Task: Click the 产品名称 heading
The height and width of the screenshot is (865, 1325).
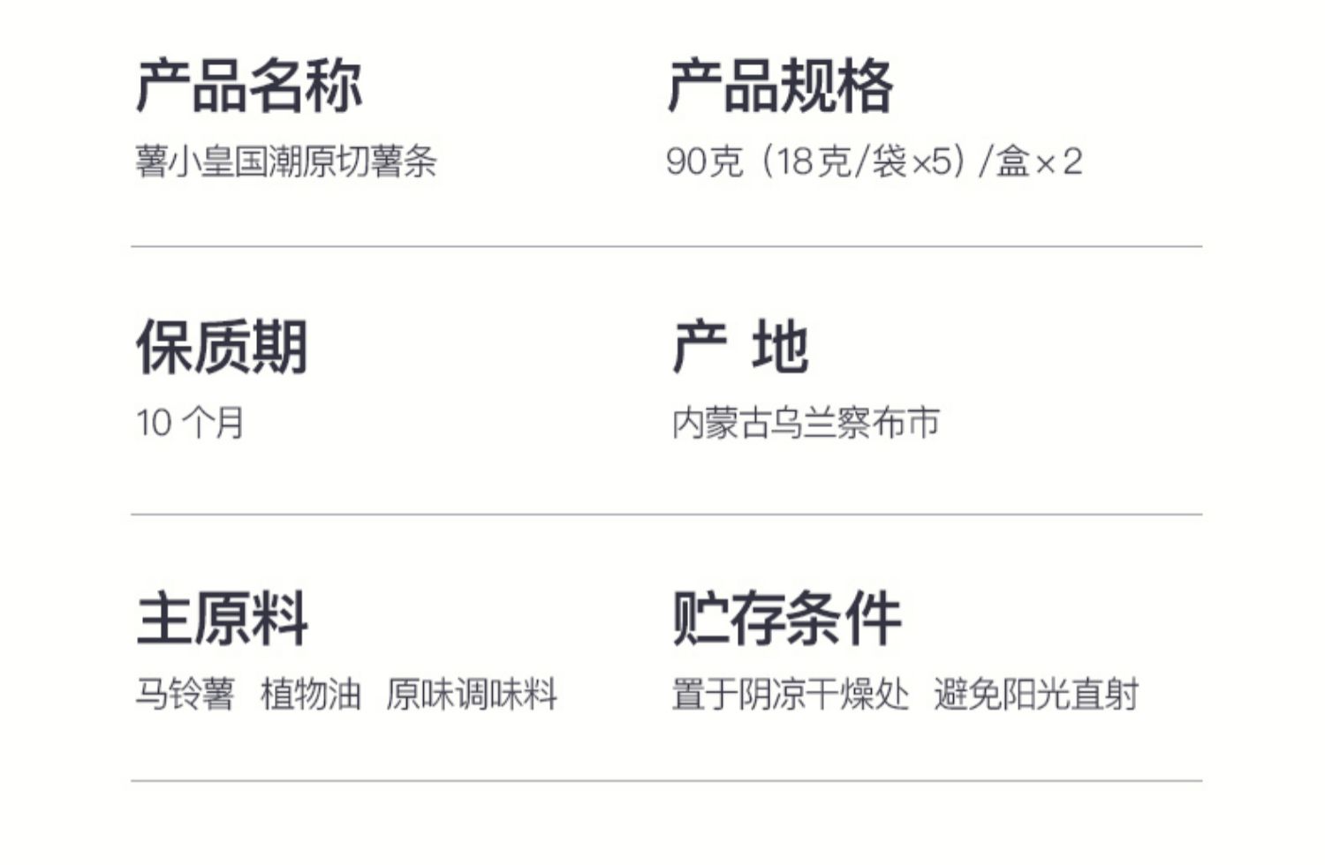Action: [249, 86]
